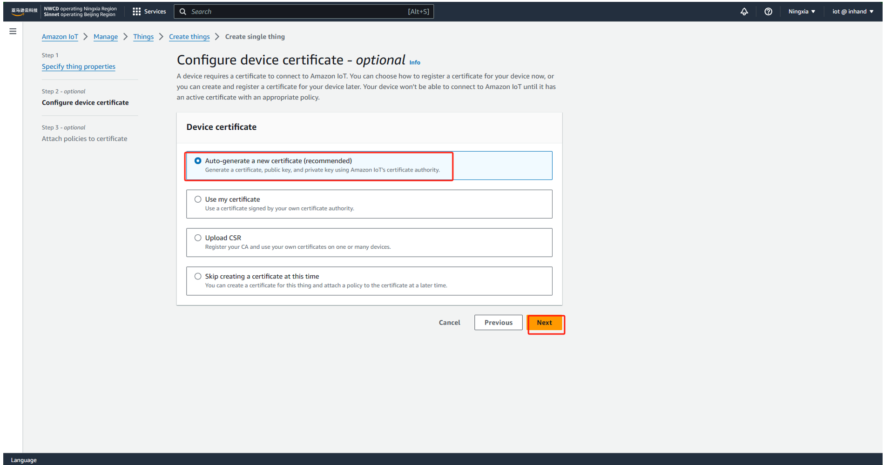Cancel the thing creation wizard
This screenshot has width=884, height=465.
[x=449, y=323]
